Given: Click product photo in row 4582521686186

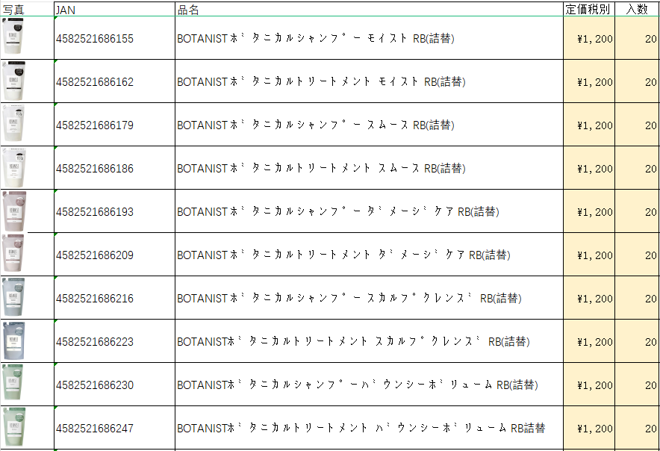Looking at the screenshot, I should pos(13,167).
